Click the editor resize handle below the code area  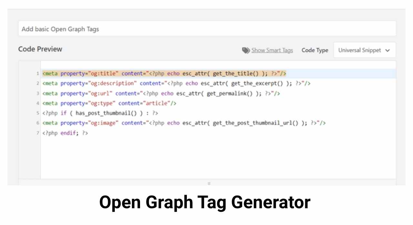(x=209, y=183)
